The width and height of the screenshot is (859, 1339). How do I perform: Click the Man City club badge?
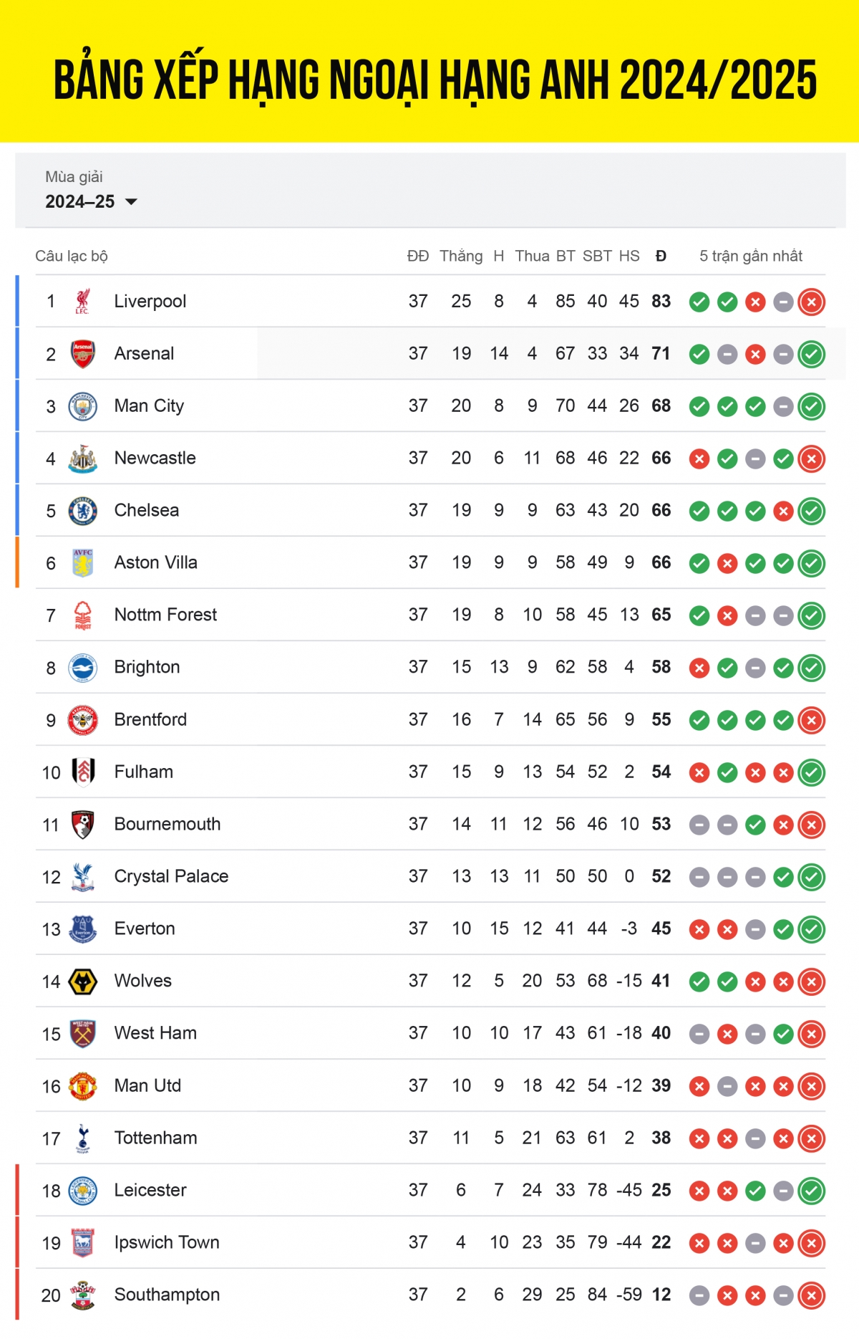83,406
